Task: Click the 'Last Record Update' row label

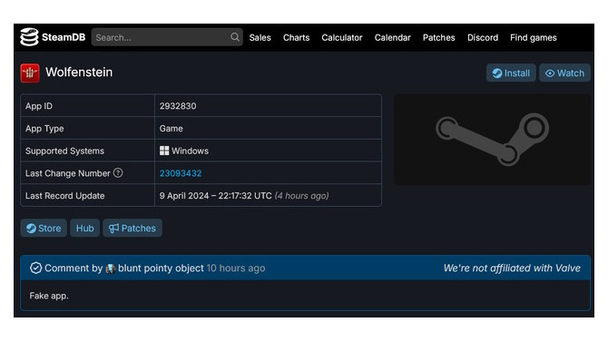Action: (x=64, y=196)
